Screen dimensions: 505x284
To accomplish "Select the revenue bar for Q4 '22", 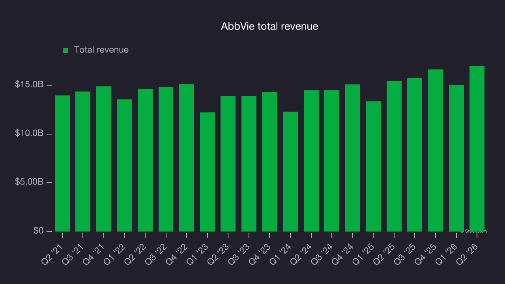I will [187, 158].
